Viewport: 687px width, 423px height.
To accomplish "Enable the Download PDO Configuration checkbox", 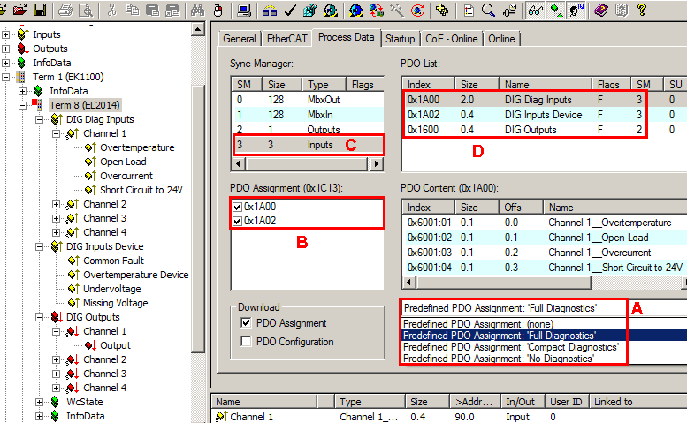I will pos(246,341).
